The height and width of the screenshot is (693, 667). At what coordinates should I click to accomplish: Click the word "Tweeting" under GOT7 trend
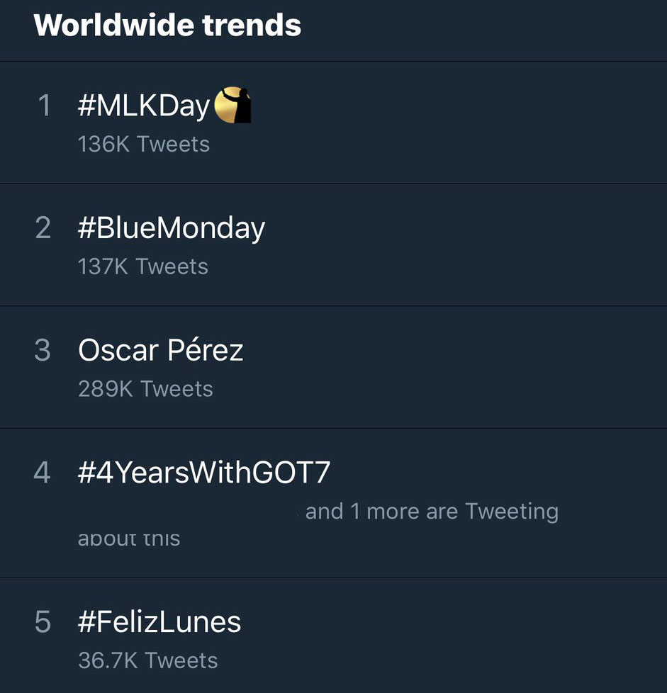tap(511, 511)
